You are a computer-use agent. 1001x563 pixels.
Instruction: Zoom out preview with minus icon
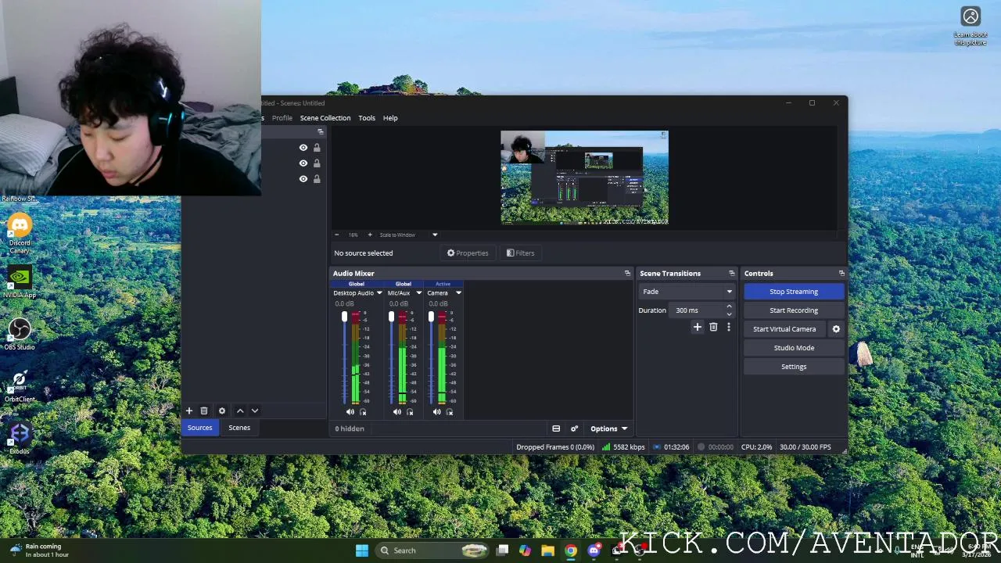pyautogui.click(x=337, y=235)
